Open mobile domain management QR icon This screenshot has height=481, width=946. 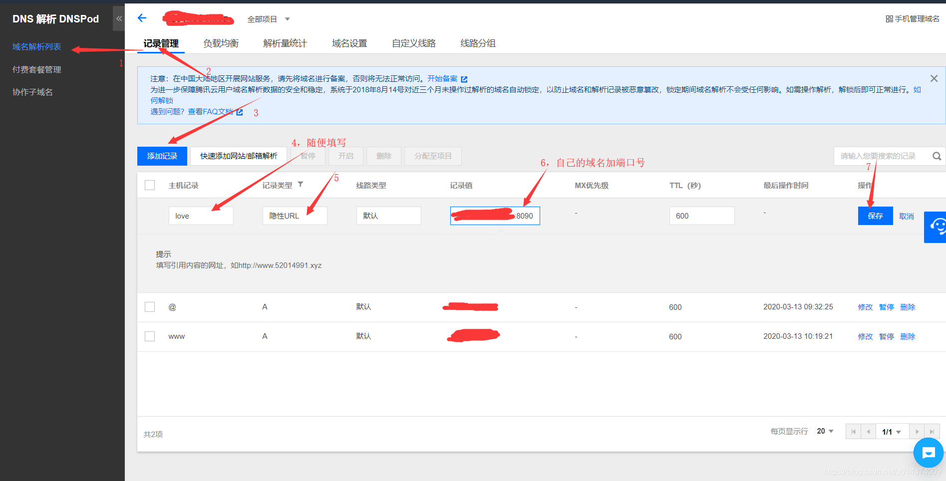tap(889, 19)
